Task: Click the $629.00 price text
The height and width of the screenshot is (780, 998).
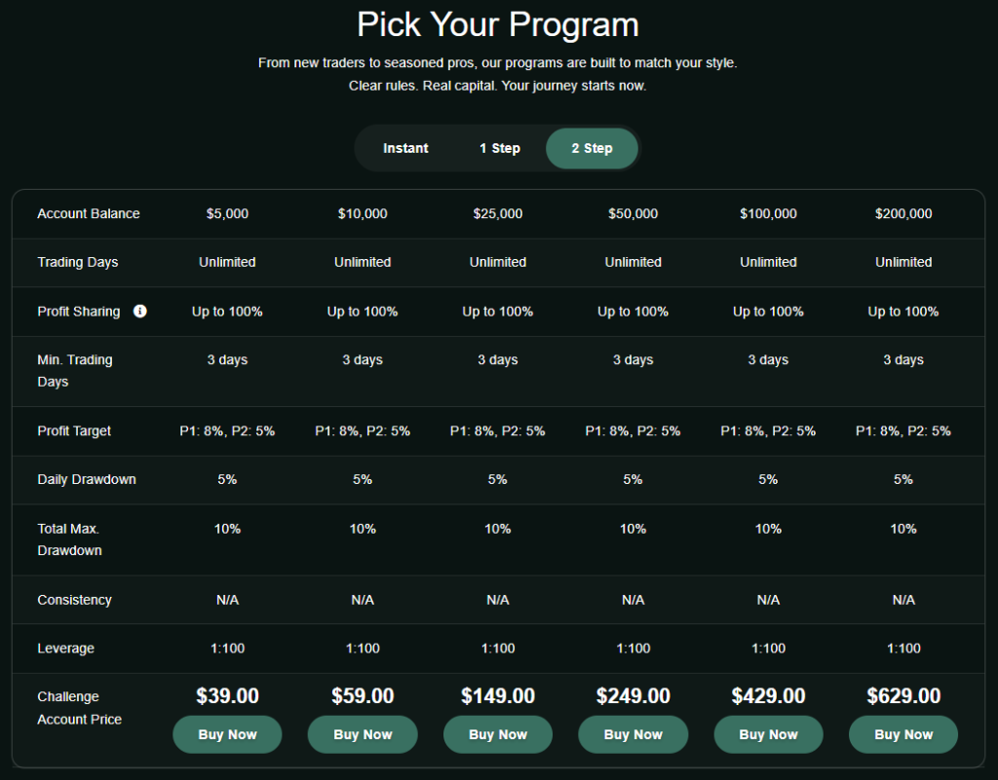Action: click(903, 695)
